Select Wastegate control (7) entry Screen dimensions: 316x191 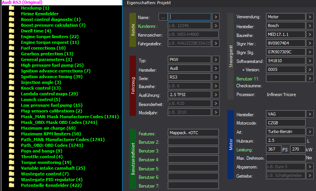pos(45,174)
